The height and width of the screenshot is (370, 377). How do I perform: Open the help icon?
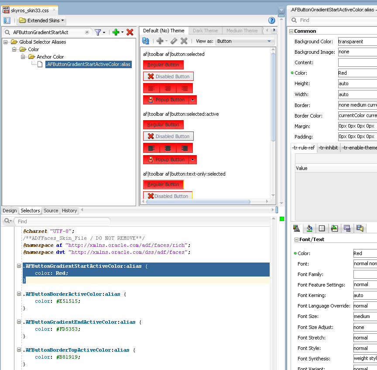point(271,21)
